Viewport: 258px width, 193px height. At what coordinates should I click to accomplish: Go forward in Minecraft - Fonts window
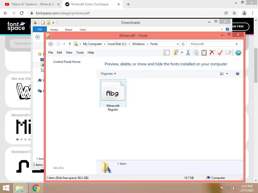point(58,44)
